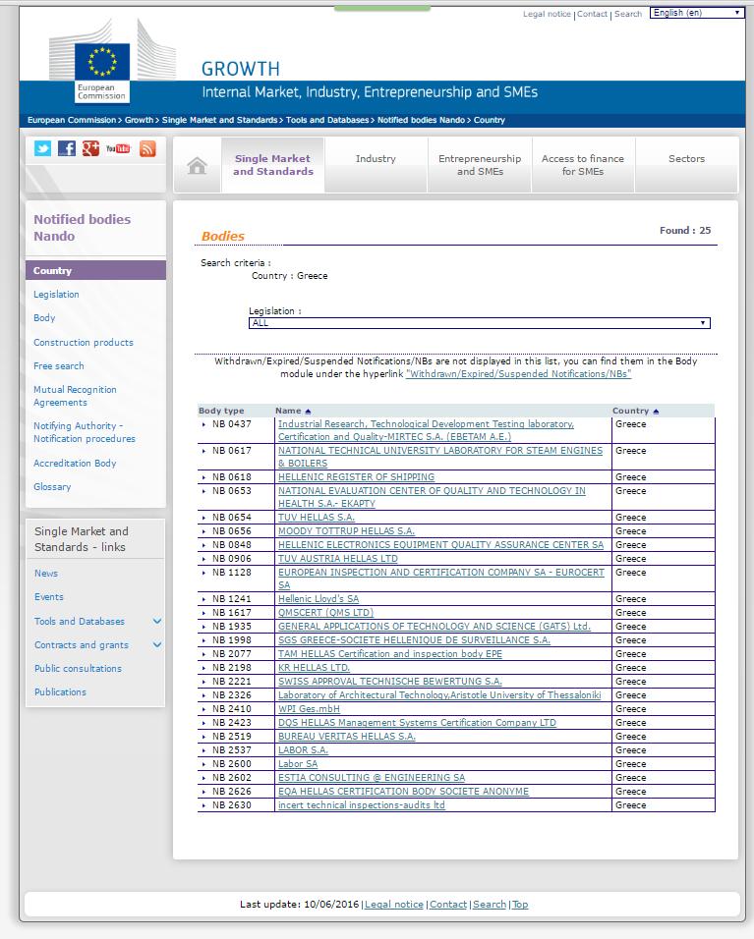The width and height of the screenshot is (754, 939).
Task: Click the footer Top link
Action: pyautogui.click(x=520, y=905)
